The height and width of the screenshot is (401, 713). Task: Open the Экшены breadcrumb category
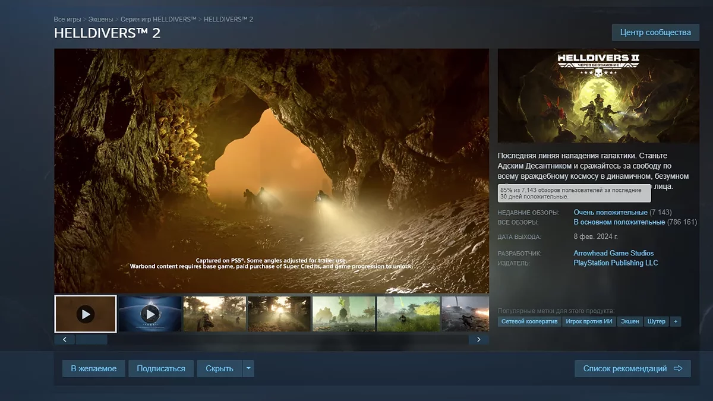pos(100,20)
